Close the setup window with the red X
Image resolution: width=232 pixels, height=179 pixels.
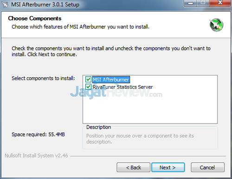coord(220,3)
